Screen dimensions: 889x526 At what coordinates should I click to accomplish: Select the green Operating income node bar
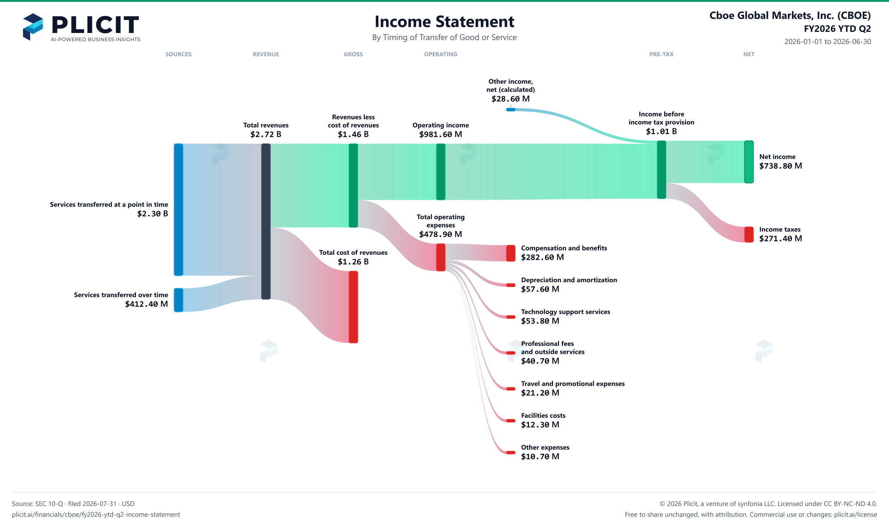(x=441, y=172)
